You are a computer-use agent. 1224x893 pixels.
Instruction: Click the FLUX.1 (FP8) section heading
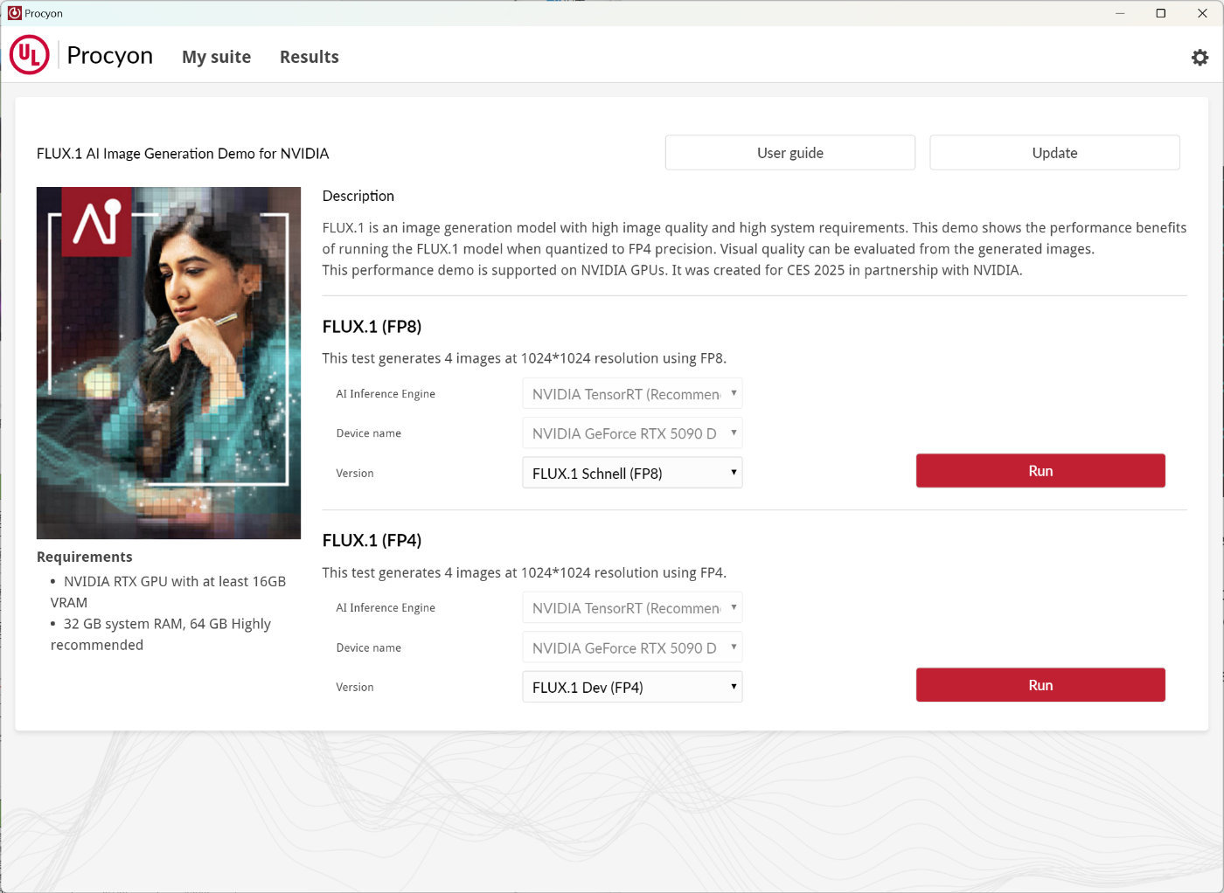(x=372, y=327)
